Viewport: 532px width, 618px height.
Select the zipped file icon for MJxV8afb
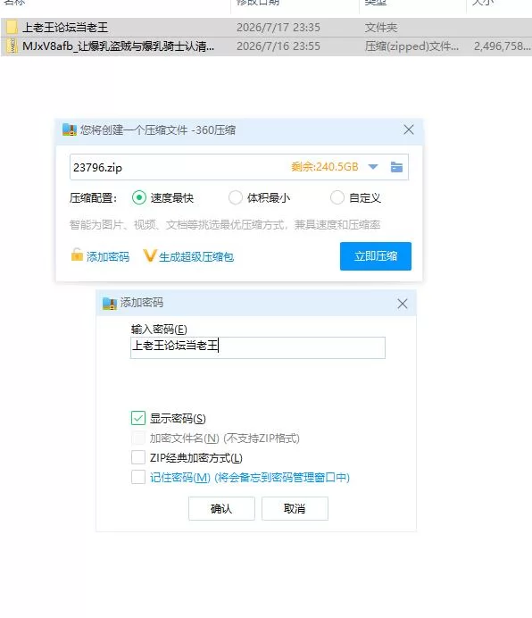(x=12, y=46)
